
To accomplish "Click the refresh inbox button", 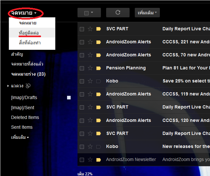I will [x=118, y=13].
